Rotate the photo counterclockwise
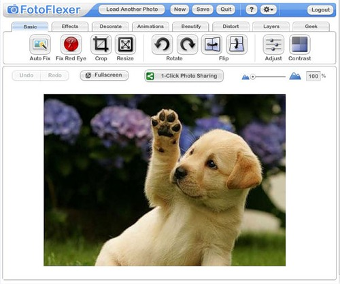Screen dimensions: 340x284 click(x=162, y=44)
